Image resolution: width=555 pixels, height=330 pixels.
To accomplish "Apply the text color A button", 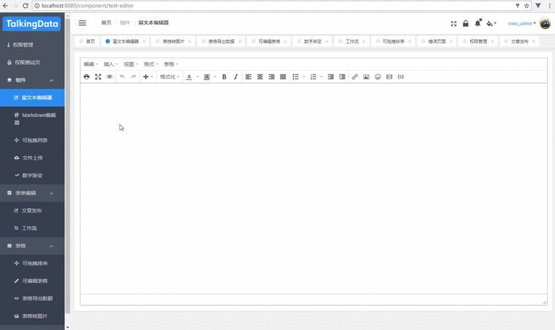I will coord(189,77).
